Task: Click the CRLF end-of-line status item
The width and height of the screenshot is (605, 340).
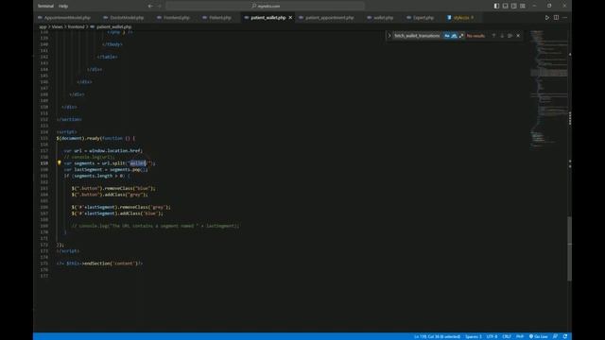Action: [507, 336]
